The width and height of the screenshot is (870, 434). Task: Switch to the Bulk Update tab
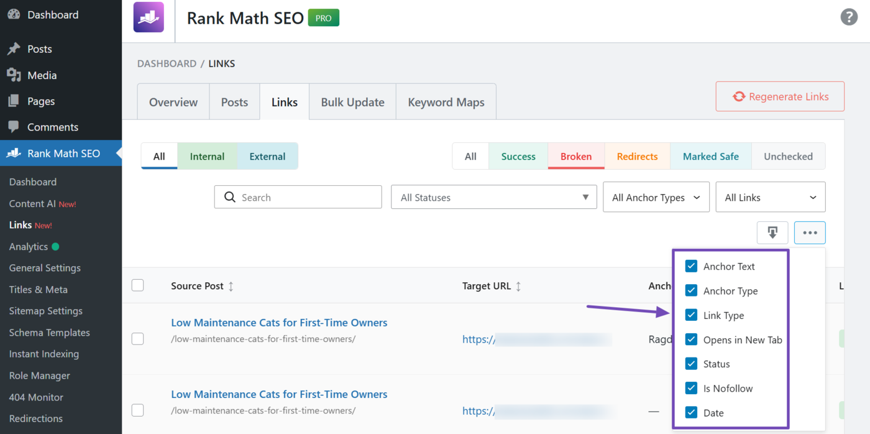pyautogui.click(x=352, y=103)
